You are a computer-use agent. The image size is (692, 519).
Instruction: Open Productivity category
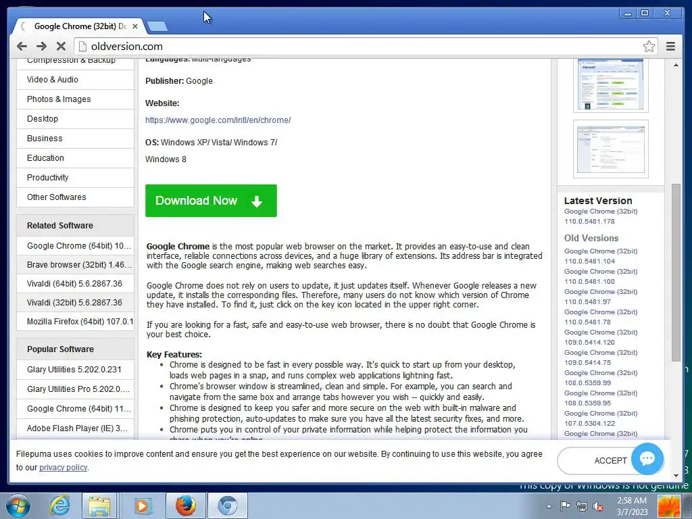point(75,178)
